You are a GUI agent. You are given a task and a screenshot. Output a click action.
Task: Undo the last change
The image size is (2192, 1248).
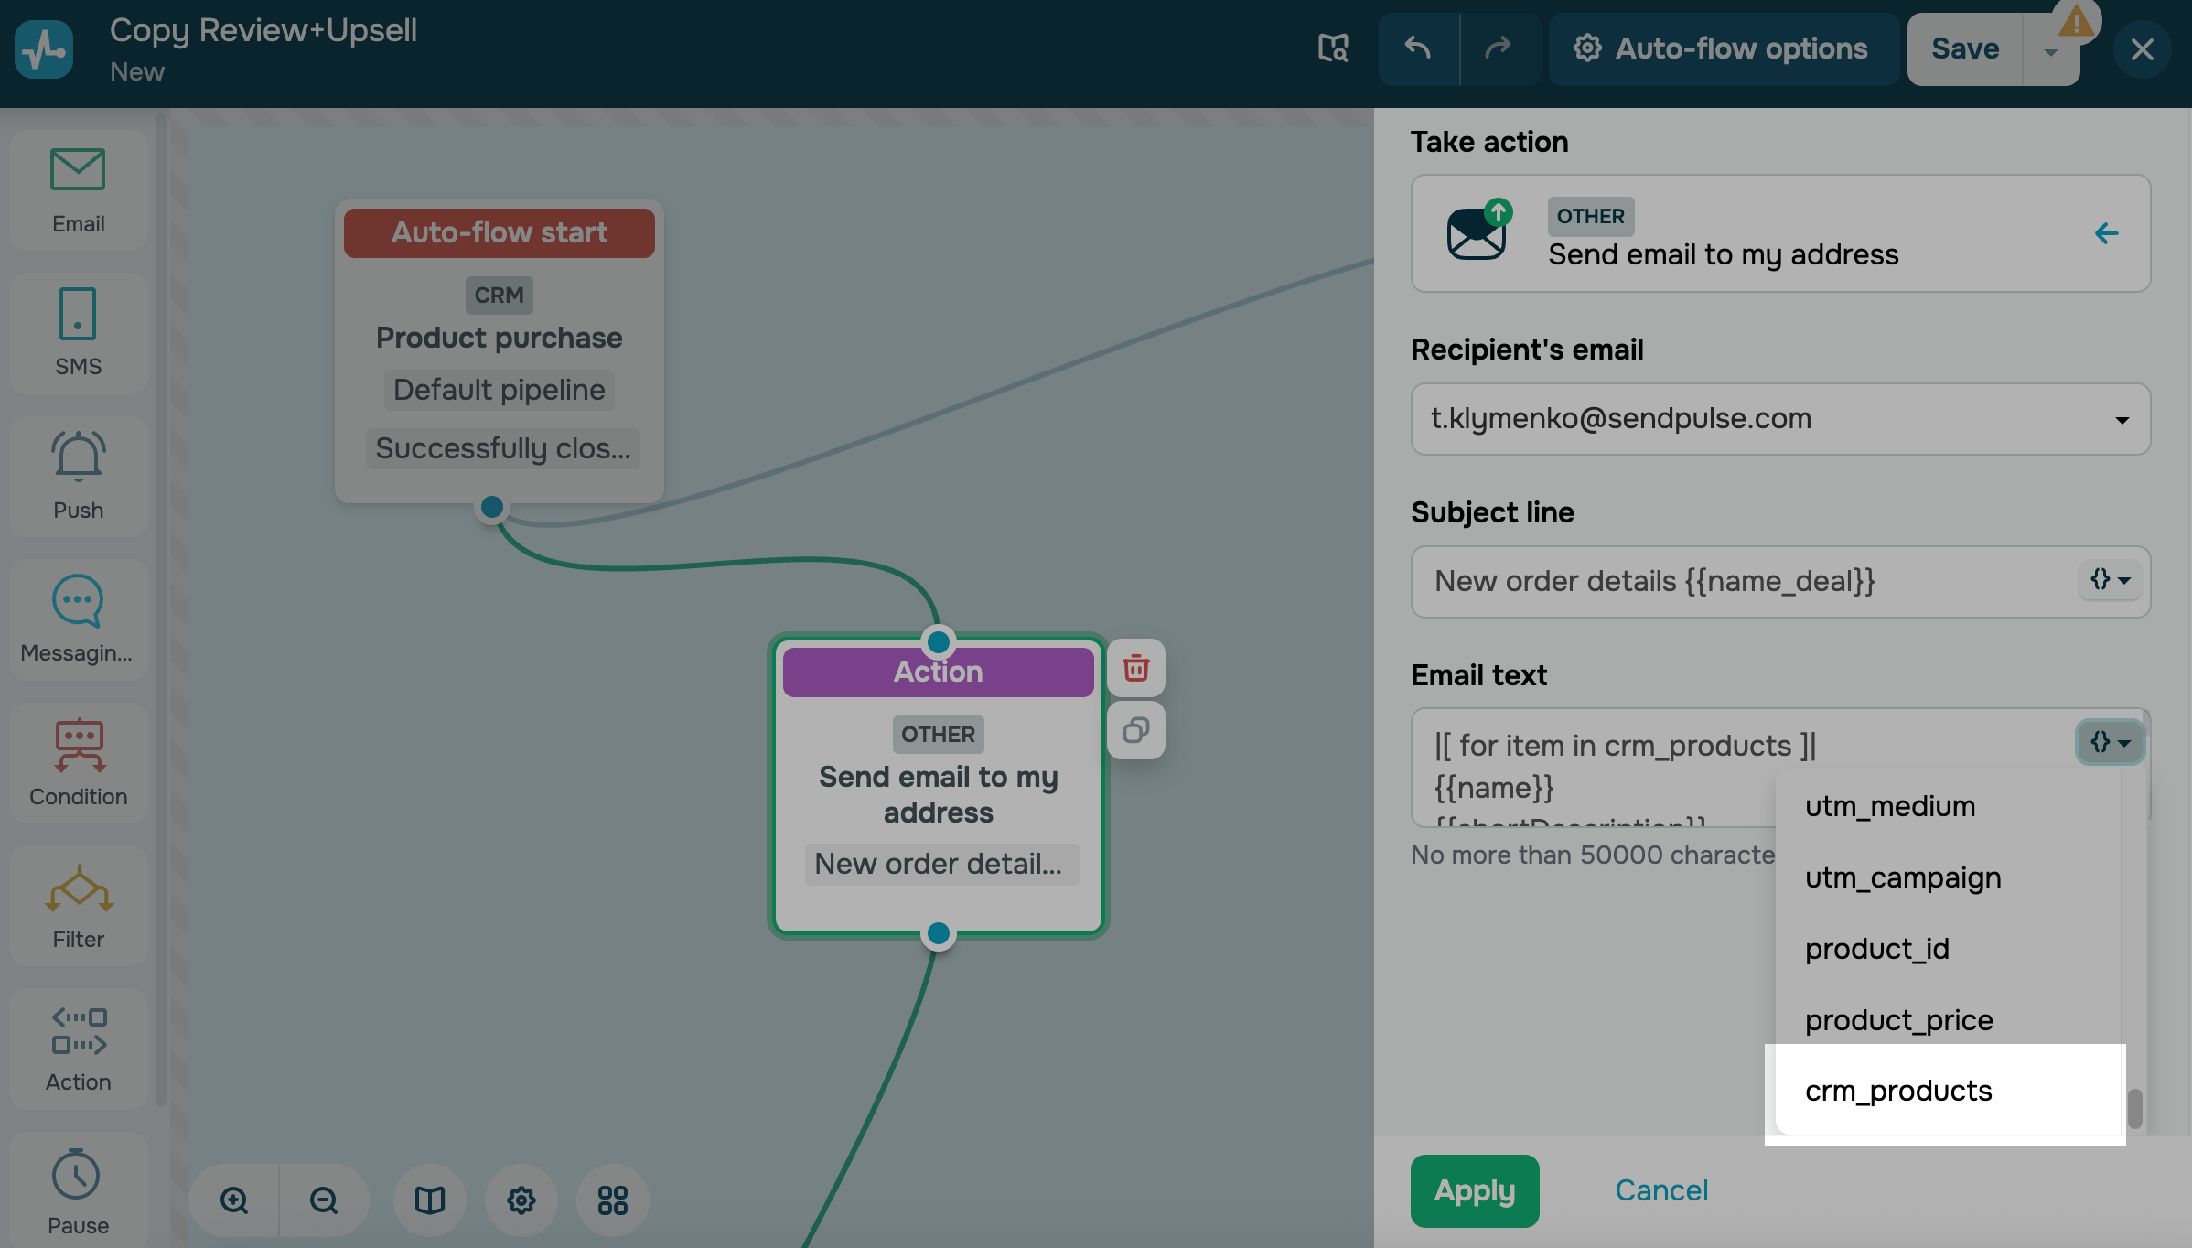1418,48
